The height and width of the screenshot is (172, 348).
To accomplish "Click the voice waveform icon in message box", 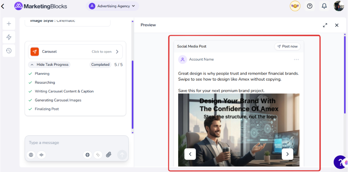I will (41, 155).
